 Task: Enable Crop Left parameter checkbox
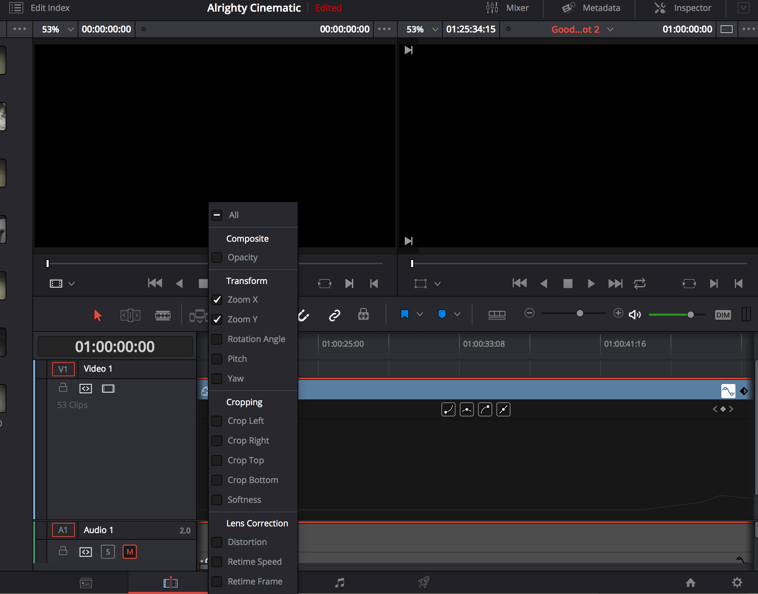point(218,421)
